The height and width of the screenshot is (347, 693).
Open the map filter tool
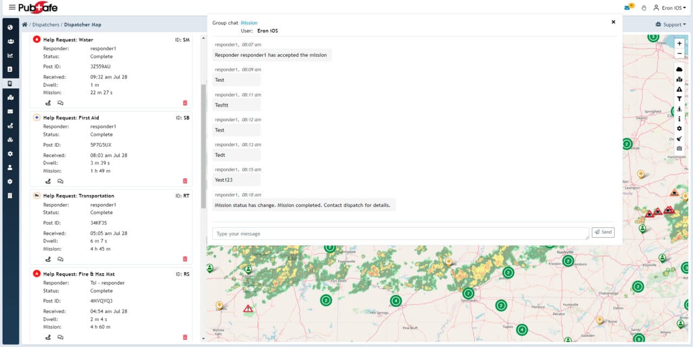coord(679,99)
